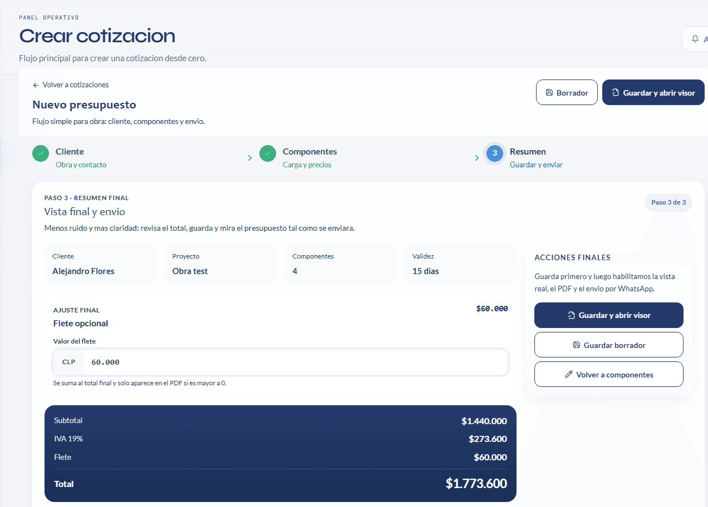Click the chevron between Componentes and Resumen
The height and width of the screenshot is (507, 708).
(x=477, y=158)
